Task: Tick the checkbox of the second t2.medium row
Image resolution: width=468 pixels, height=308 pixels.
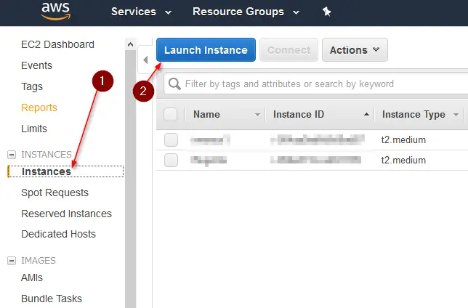Action: click(x=171, y=160)
